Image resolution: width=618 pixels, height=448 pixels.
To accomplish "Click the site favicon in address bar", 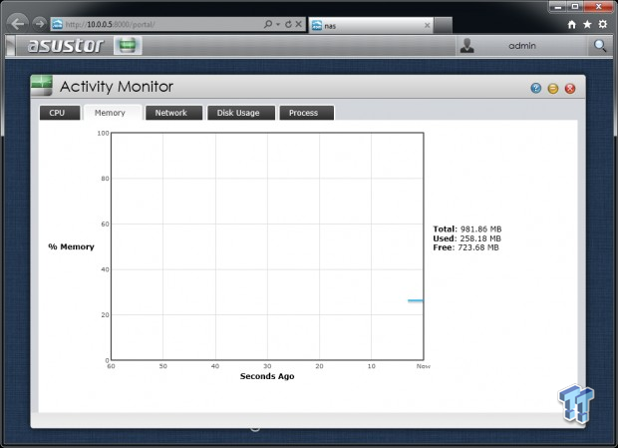I will [x=58, y=24].
